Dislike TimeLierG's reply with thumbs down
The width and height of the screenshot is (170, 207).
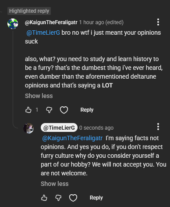point(58,198)
